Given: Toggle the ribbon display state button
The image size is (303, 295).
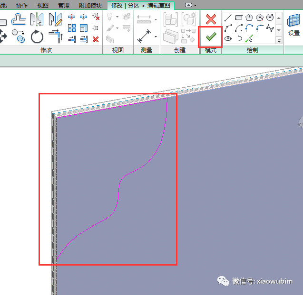Looking at the screenshot, I should (x=188, y=5).
